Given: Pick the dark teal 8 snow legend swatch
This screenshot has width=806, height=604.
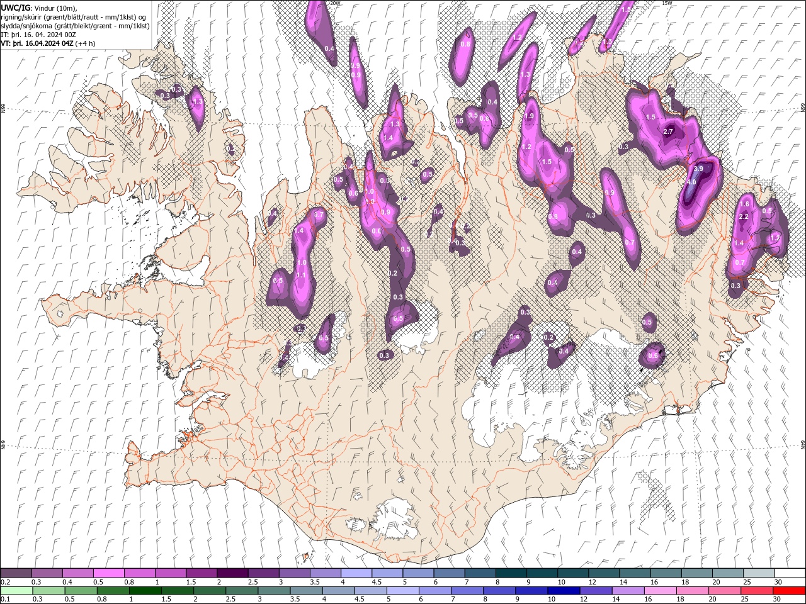Looking at the screenshot, I should 511,573.
